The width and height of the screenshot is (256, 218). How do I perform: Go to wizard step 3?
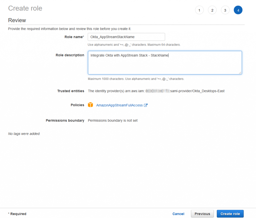tap(225, 10)
